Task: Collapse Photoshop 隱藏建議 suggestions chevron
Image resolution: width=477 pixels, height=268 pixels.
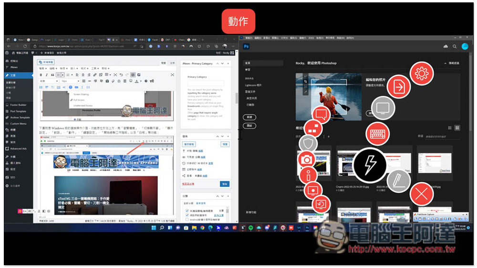Action: tap(446, 63)
